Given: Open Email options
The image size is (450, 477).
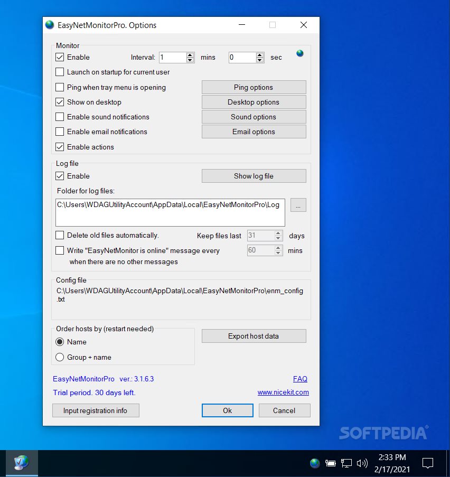Looking at the screenshot, I should 254,132.
